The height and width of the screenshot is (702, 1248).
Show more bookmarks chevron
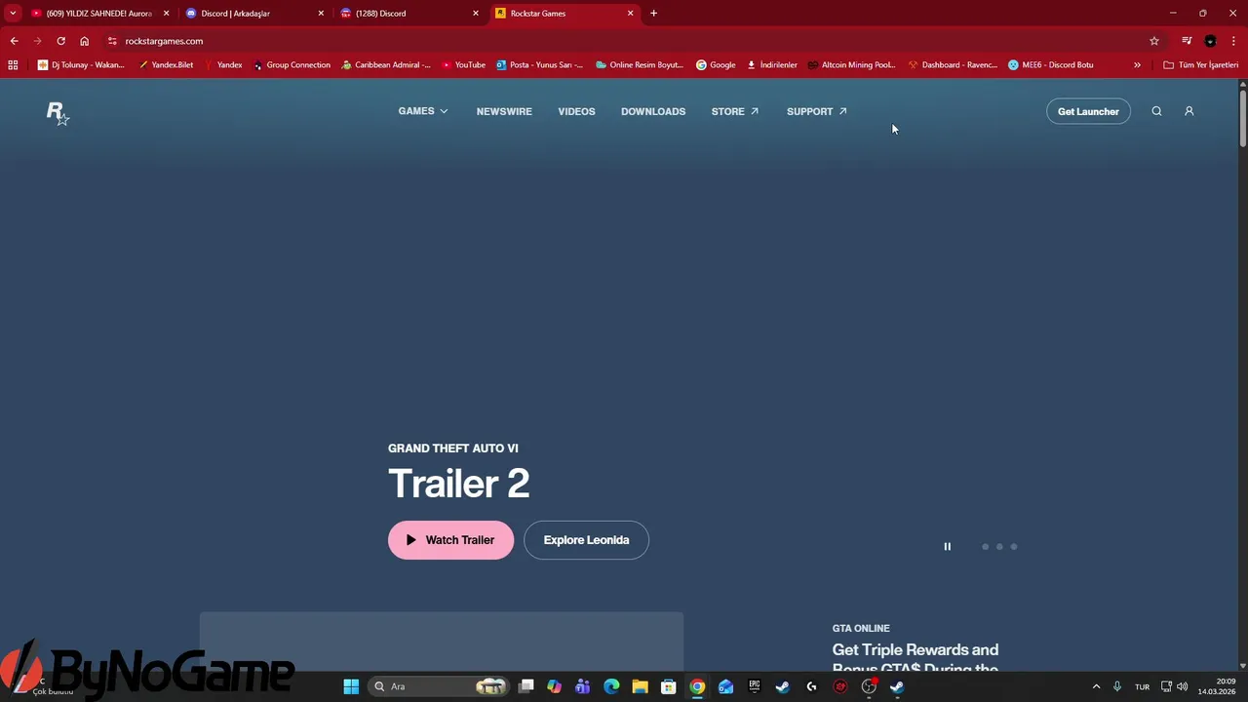click(1137, 65)
